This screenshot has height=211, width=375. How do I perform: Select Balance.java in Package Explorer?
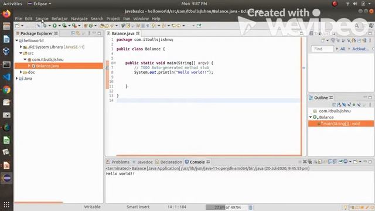[59, 66]
